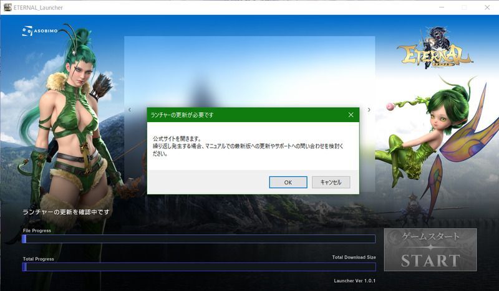Click the ゲームスタート START button

430,249
